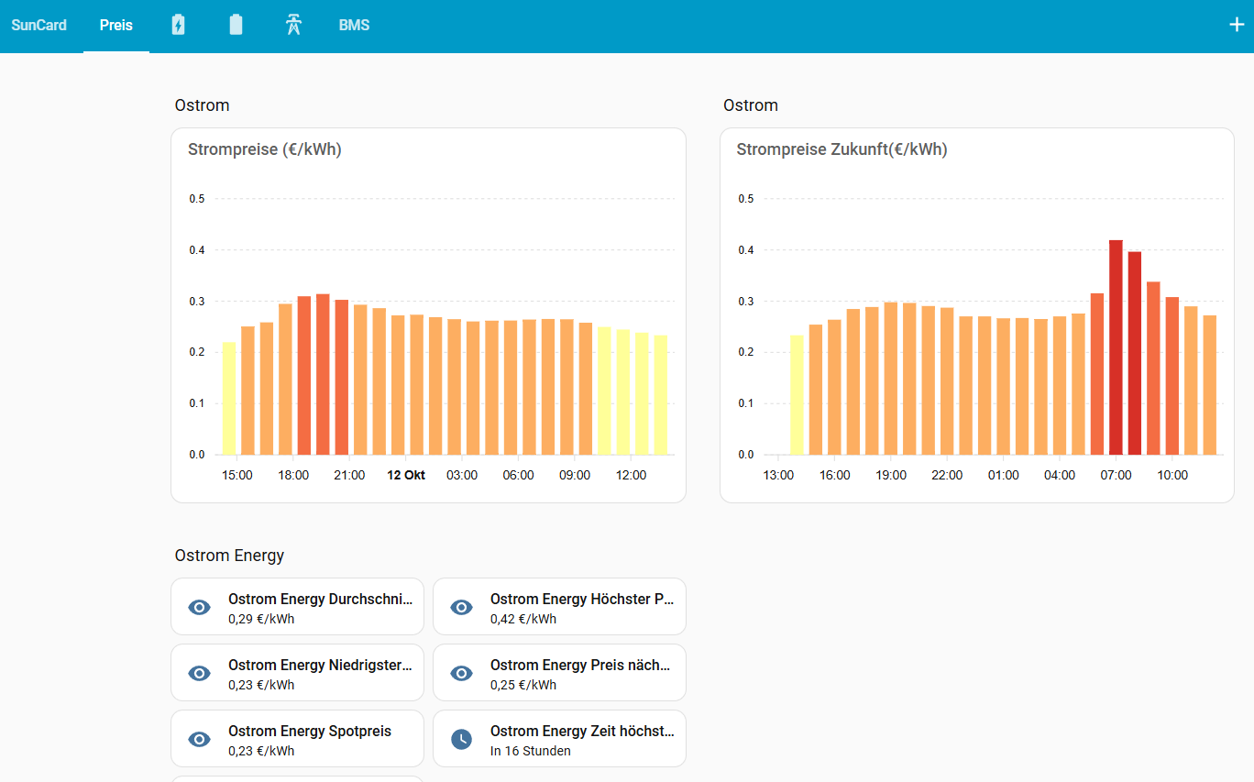1254x782 pixels.
Task: Open the battery charging tab icon
Action: [179, 25]
